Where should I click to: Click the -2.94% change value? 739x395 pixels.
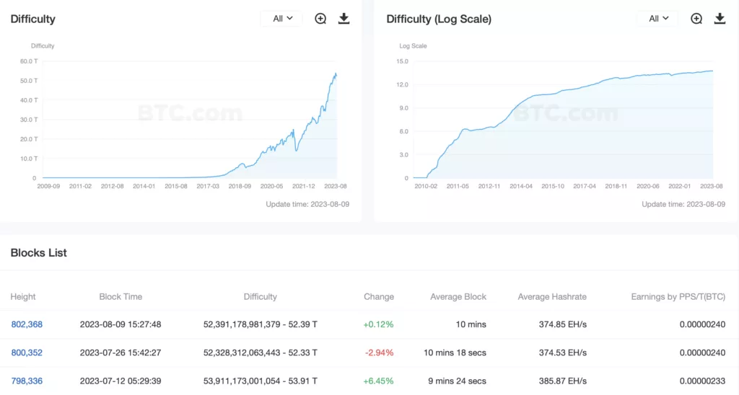380,352
